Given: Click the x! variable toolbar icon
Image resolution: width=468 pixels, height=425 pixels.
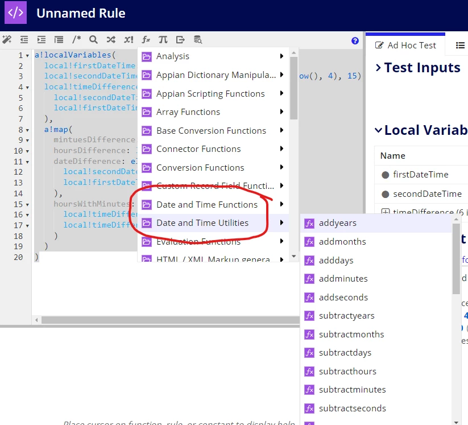Looking at the screenshot, I should 129,40.
